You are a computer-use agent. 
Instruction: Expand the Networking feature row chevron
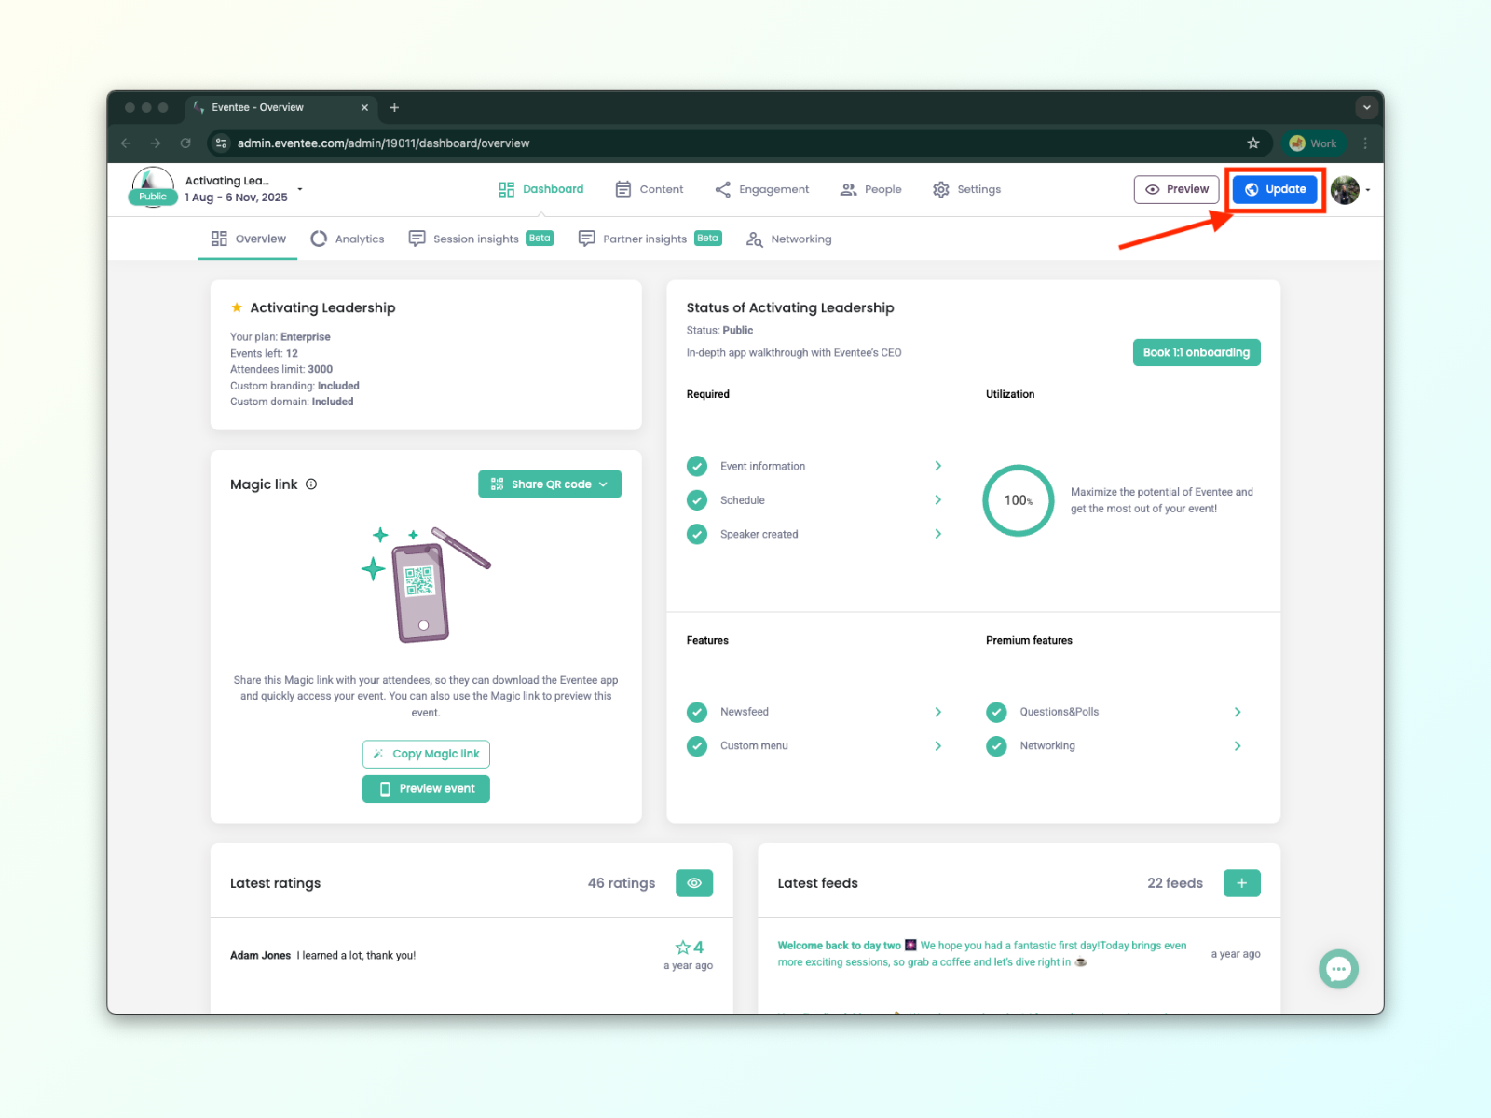click(x=1238, y=746)
